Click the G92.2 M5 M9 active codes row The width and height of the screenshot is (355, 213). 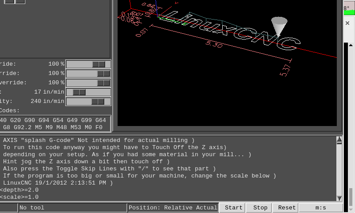pyautogui.click(x=52, y=127)
